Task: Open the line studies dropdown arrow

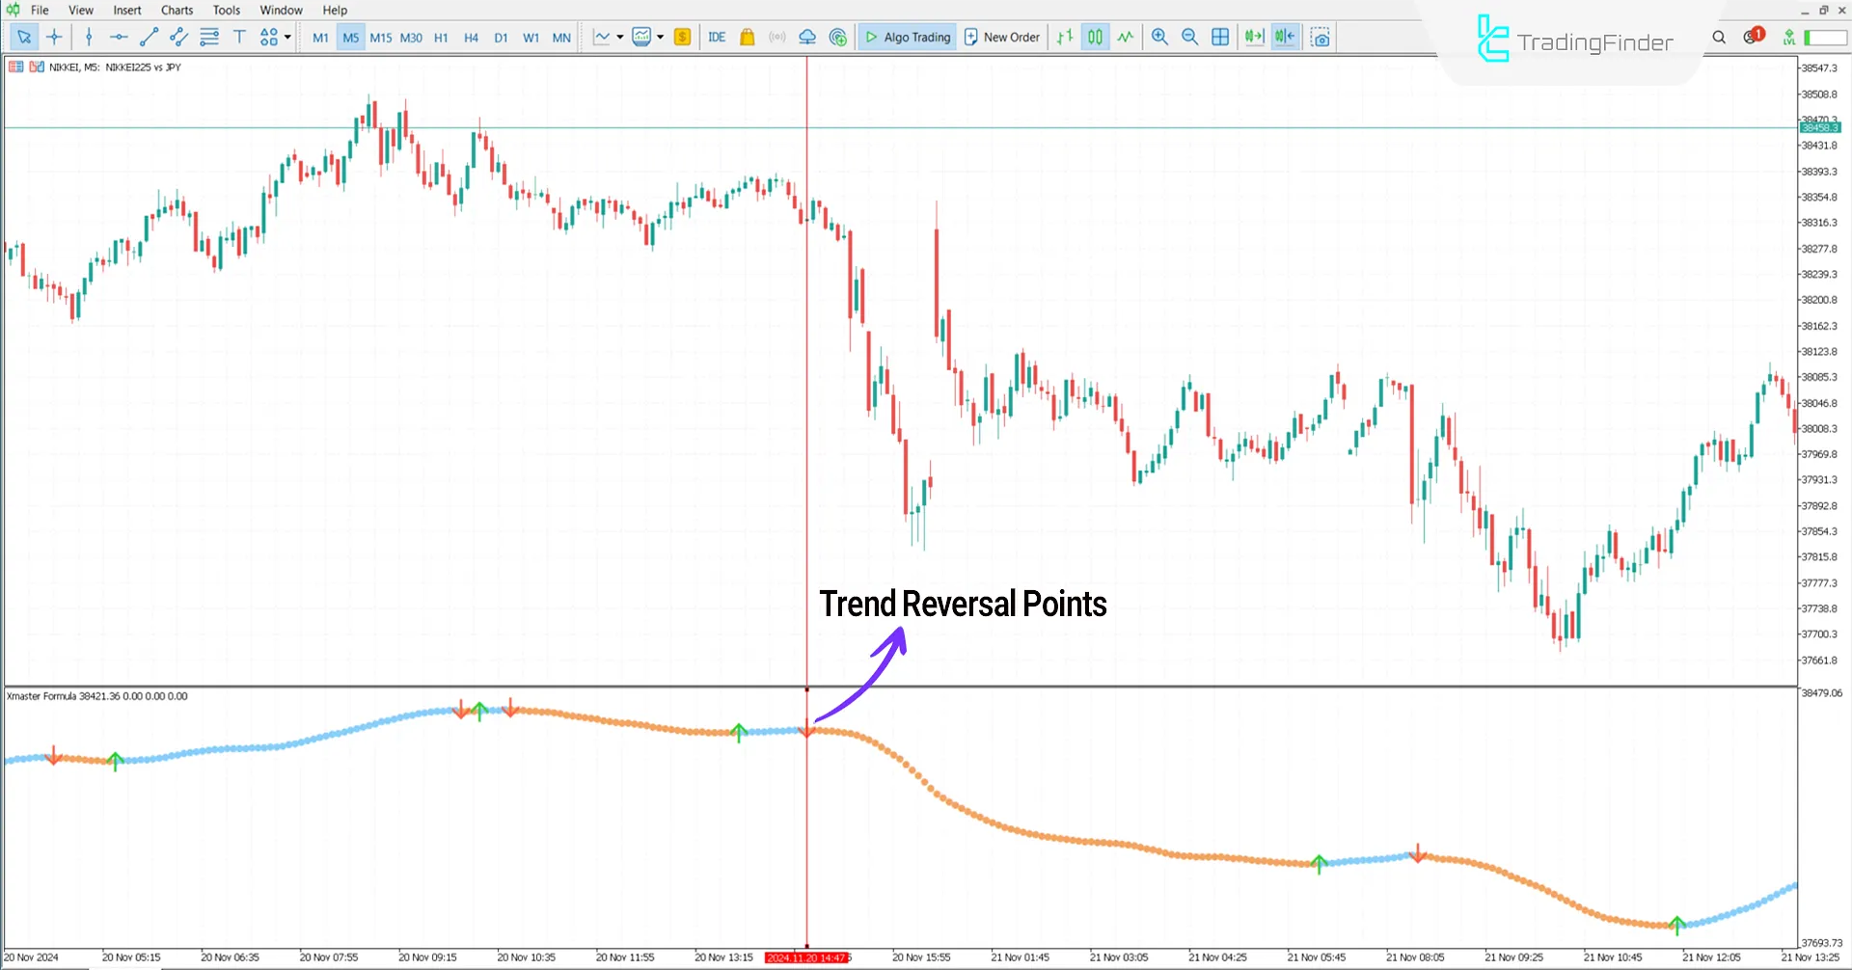Action: [617, 37]
